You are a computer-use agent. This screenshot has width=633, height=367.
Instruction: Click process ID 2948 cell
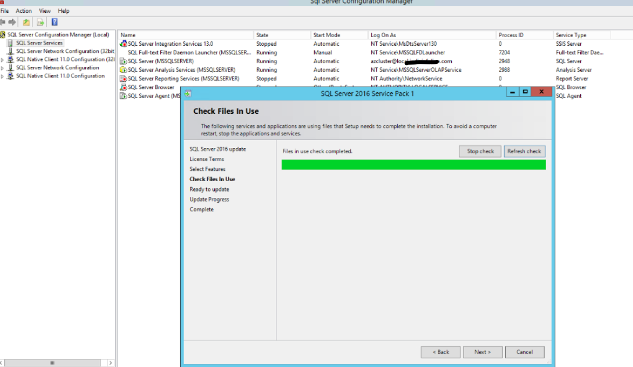point(504,62)
